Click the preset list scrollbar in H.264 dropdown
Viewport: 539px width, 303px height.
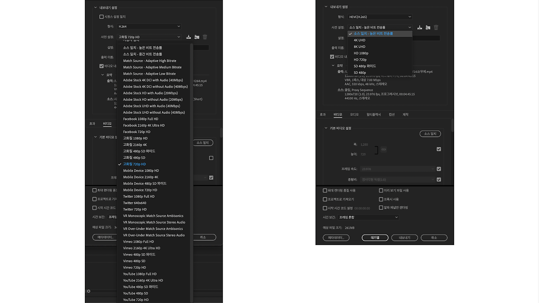click(x=192, y=173)
